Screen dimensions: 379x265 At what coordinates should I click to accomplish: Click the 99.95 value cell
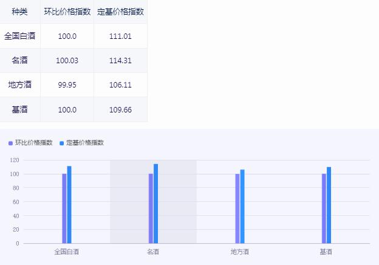(x=67, y=84)
